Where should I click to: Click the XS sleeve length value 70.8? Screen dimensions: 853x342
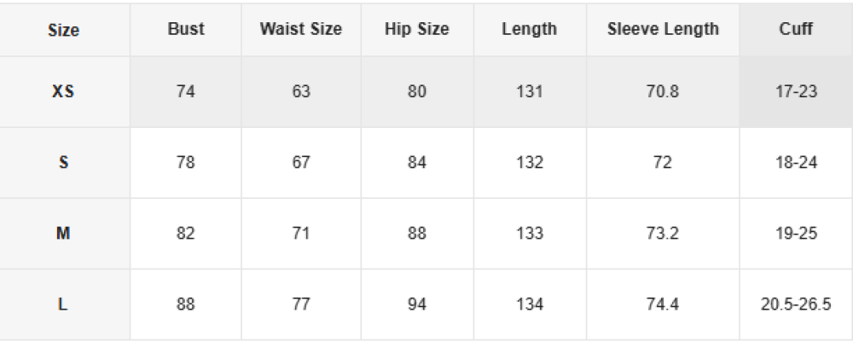663,91
